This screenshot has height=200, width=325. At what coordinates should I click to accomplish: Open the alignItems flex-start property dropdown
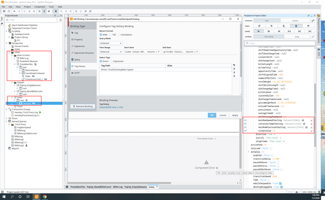(284, 141)
